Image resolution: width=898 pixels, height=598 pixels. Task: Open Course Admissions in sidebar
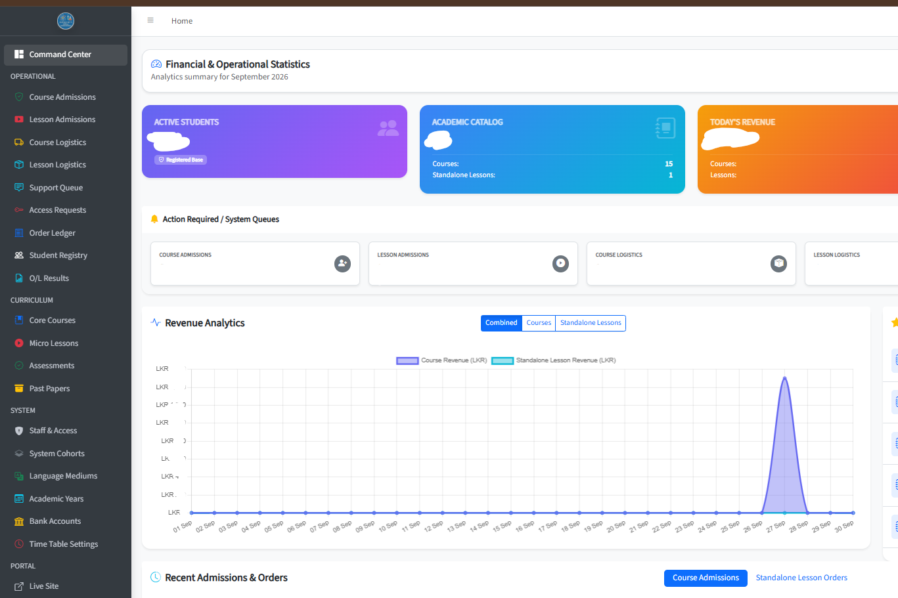coord(66,97)
